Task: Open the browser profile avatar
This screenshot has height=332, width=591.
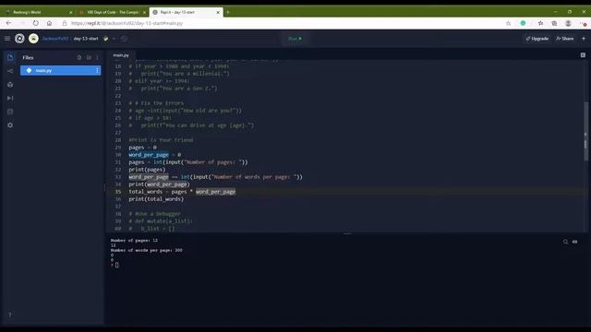Action: 568,23
